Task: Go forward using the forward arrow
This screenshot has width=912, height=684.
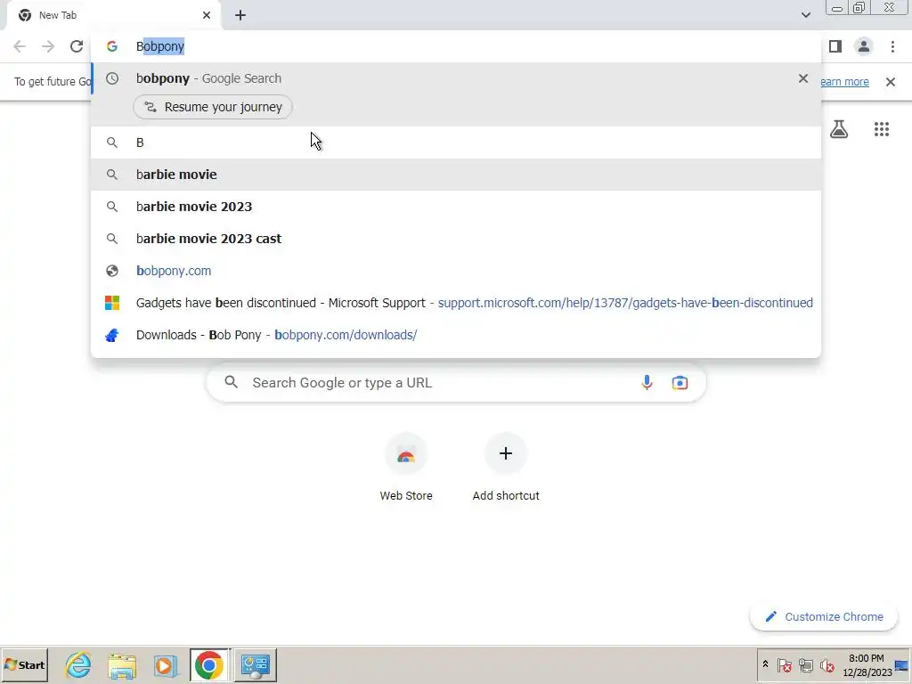Action: click(x=48, y=46)
